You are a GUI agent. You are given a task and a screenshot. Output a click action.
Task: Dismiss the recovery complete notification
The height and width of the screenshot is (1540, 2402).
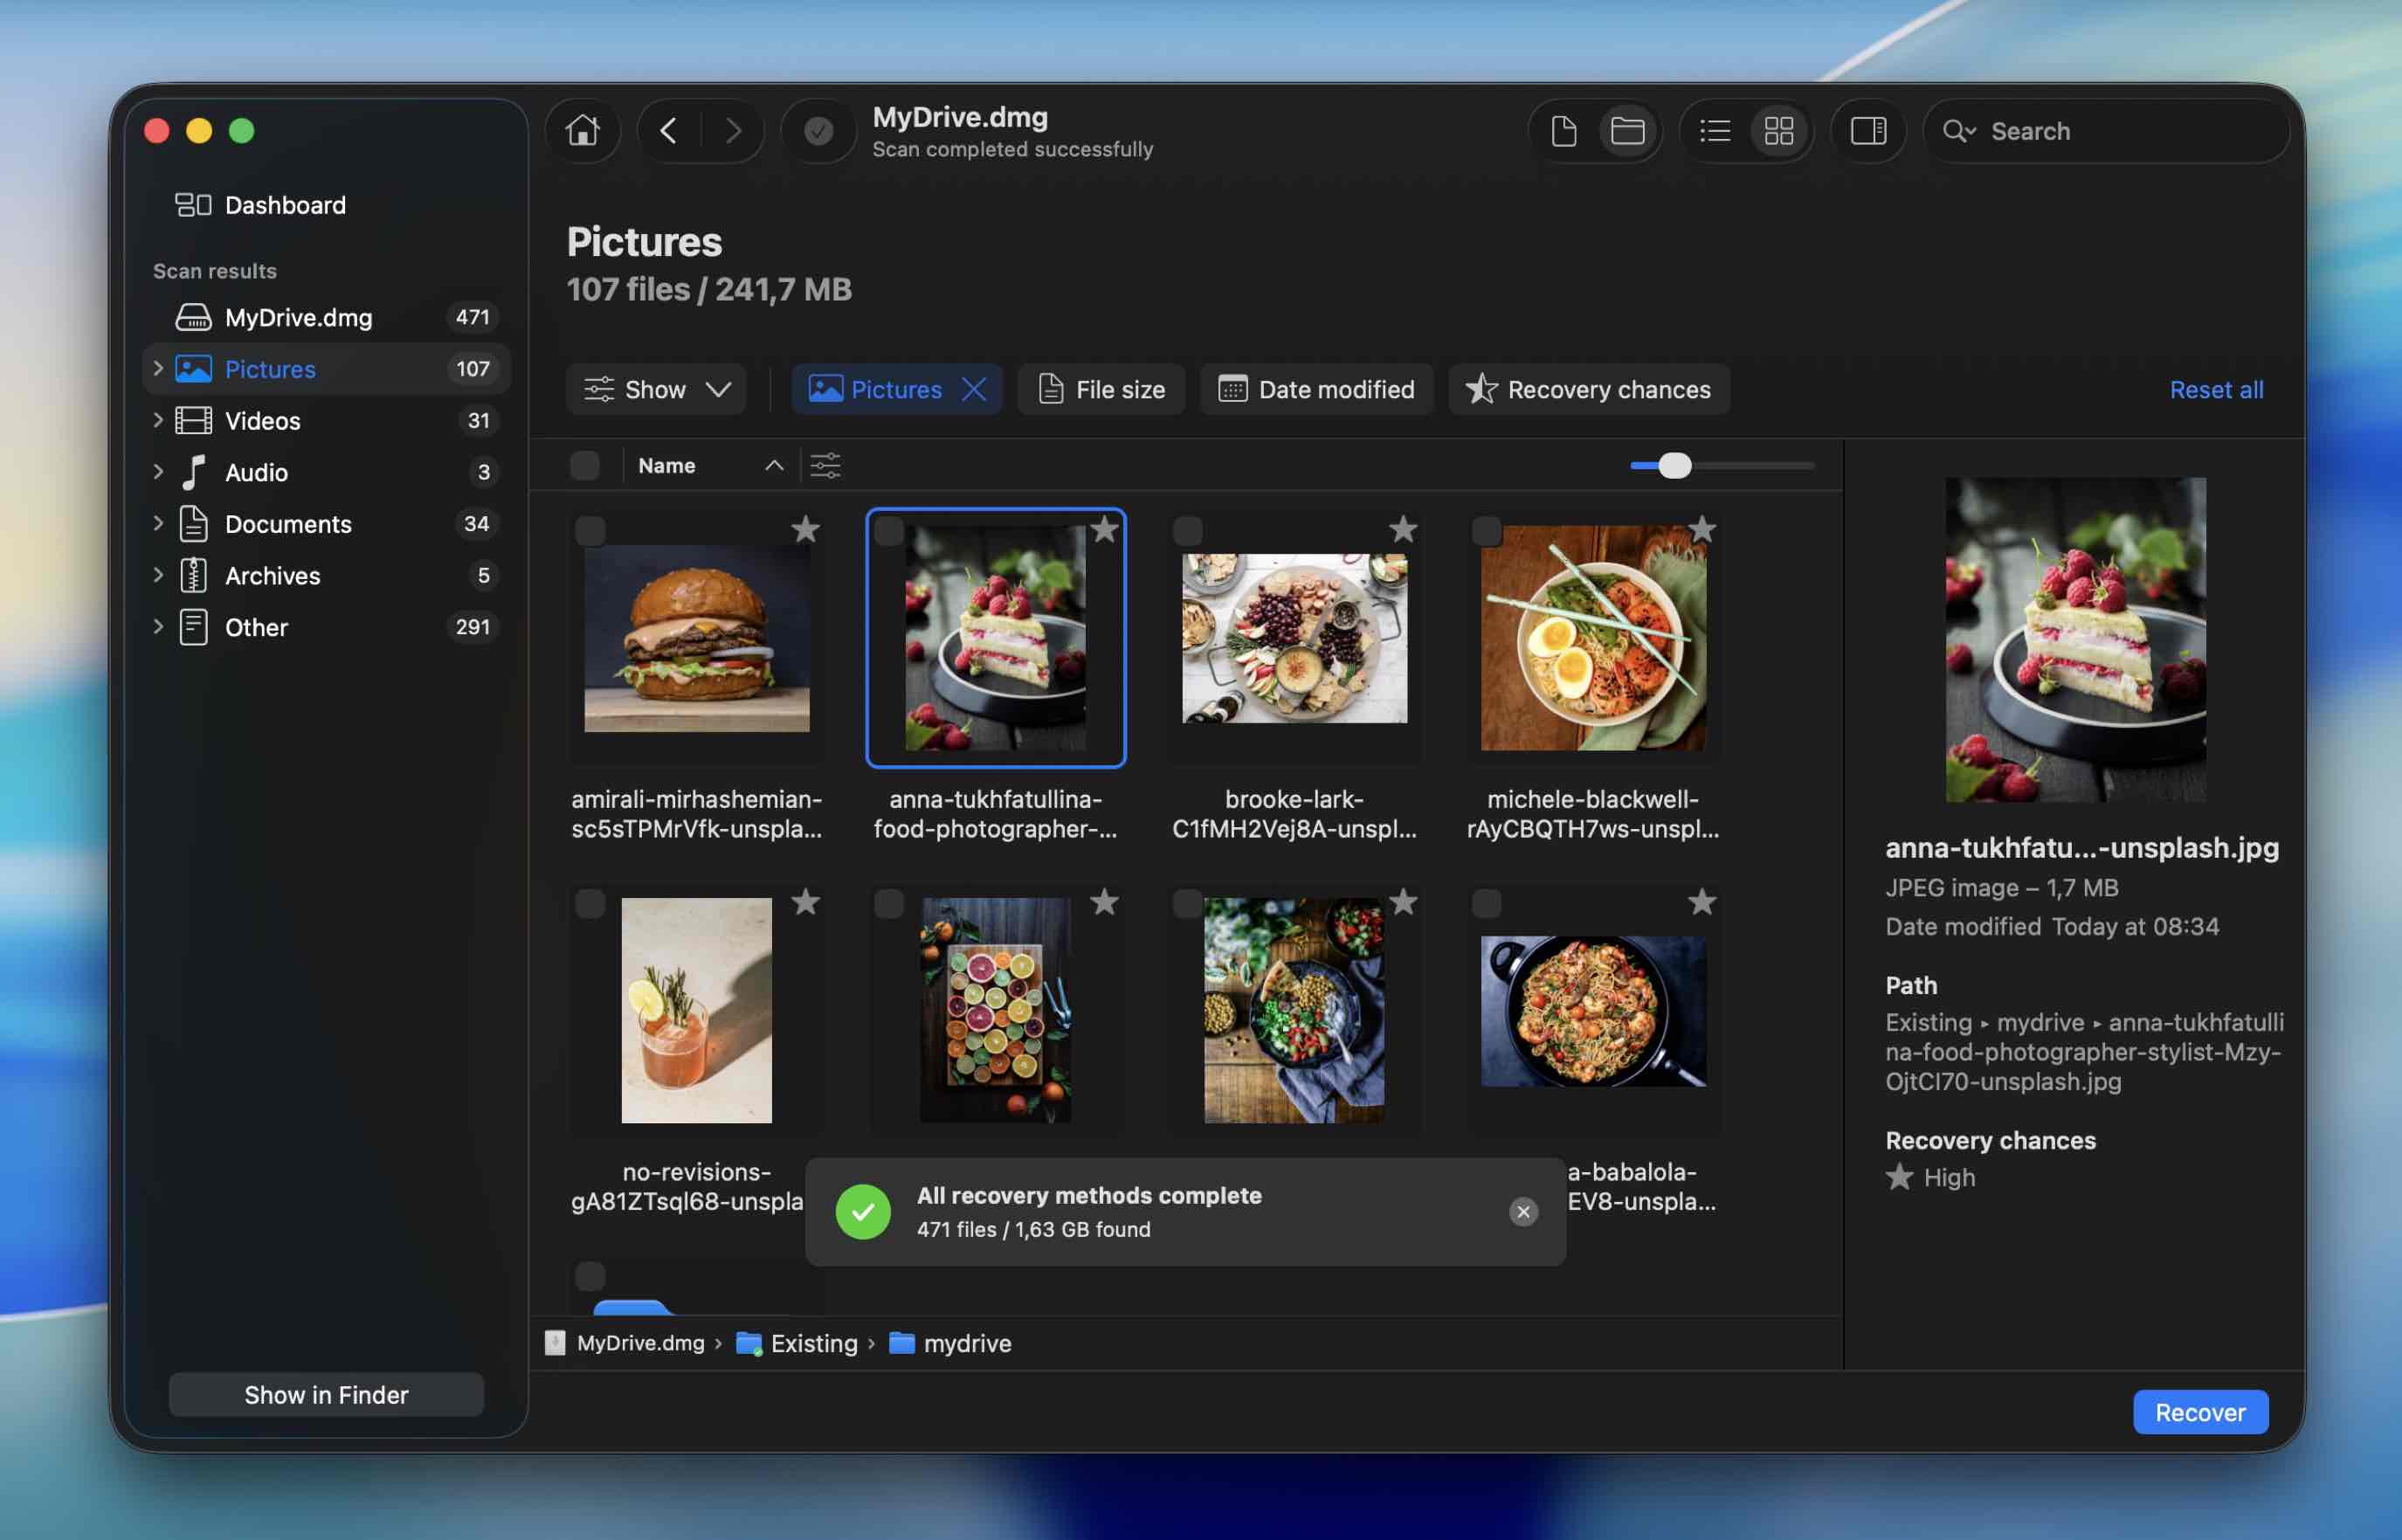[x=1522, y=1211]
